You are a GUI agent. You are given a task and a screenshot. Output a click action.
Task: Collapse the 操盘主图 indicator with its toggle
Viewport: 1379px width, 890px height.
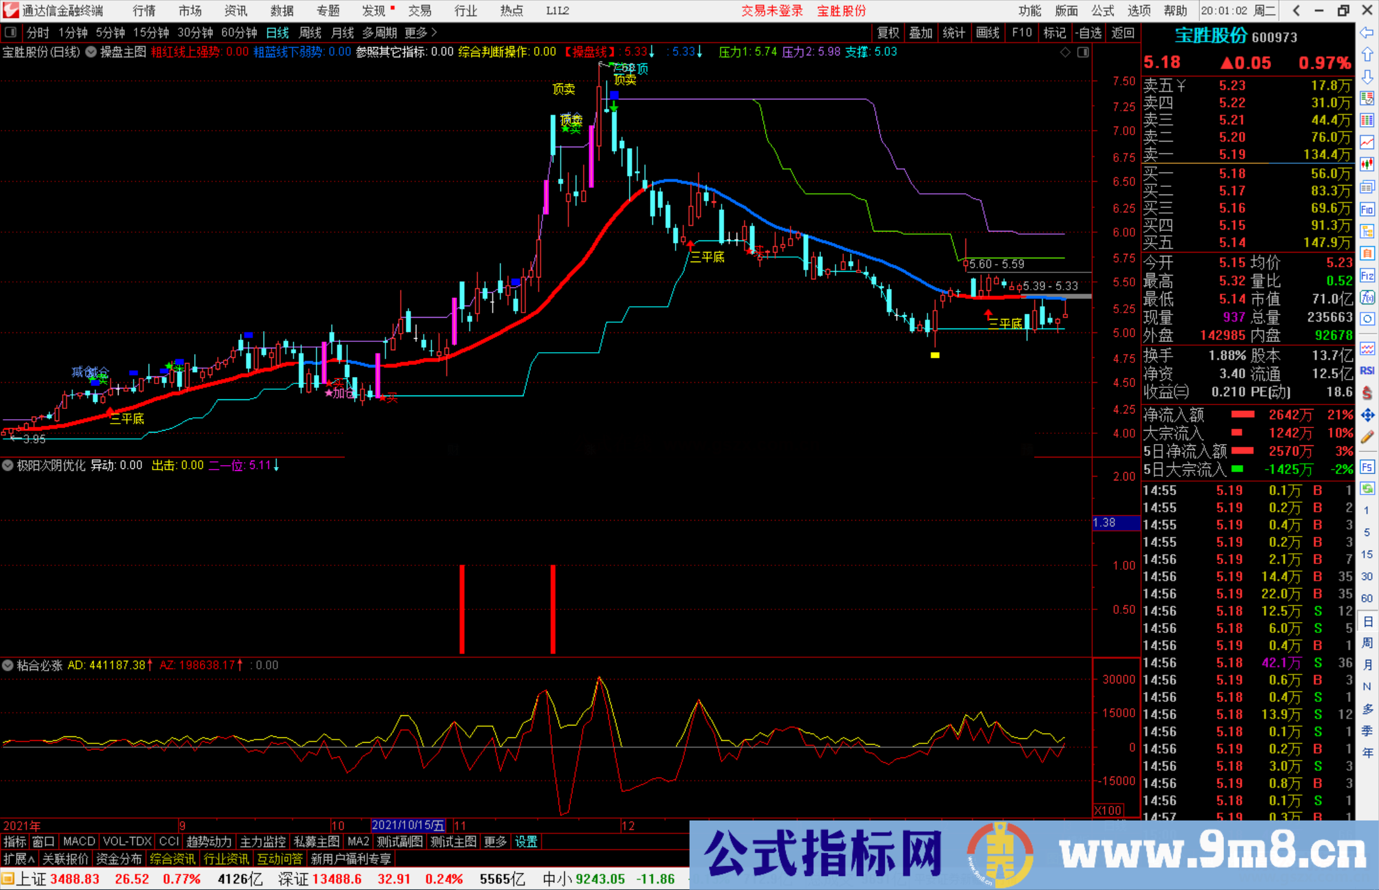[x=91, y=52]
